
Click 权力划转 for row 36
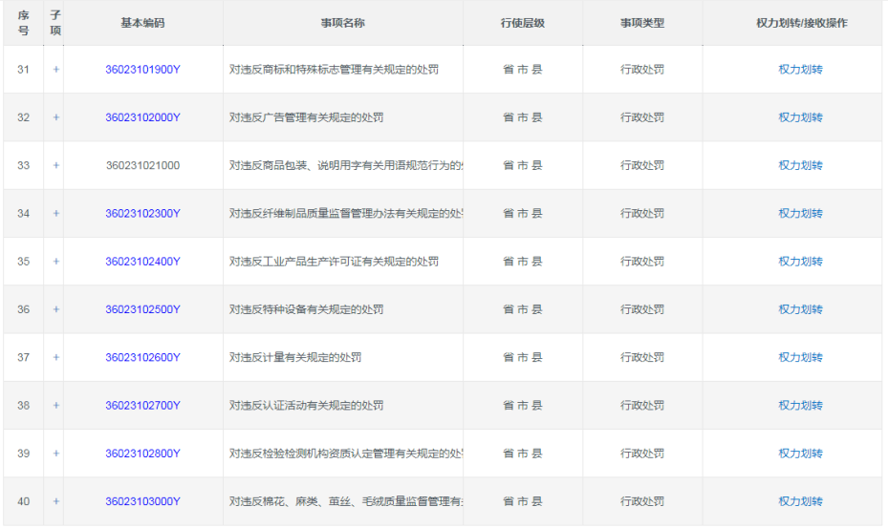pos(800,309)
